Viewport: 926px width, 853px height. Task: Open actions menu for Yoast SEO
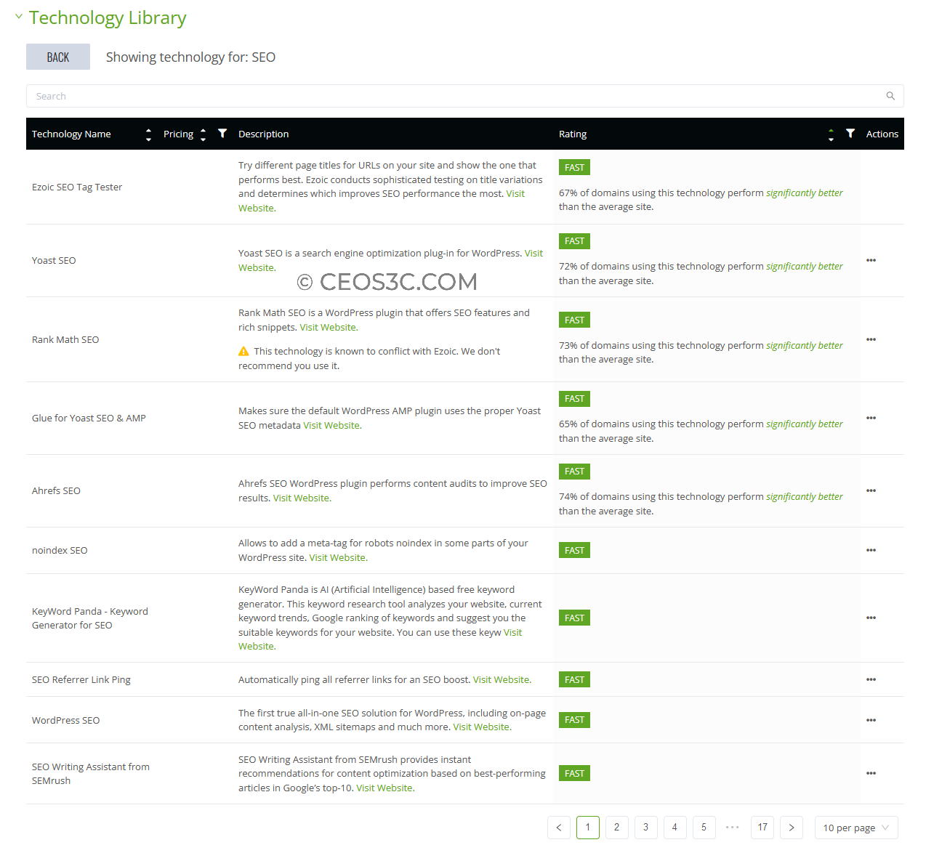click(x=871, y=260)
